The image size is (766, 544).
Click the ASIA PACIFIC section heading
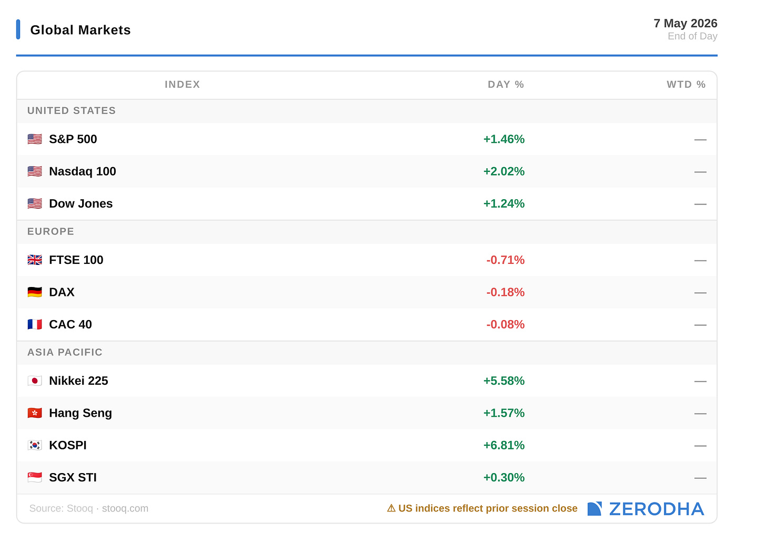[65, 353]
